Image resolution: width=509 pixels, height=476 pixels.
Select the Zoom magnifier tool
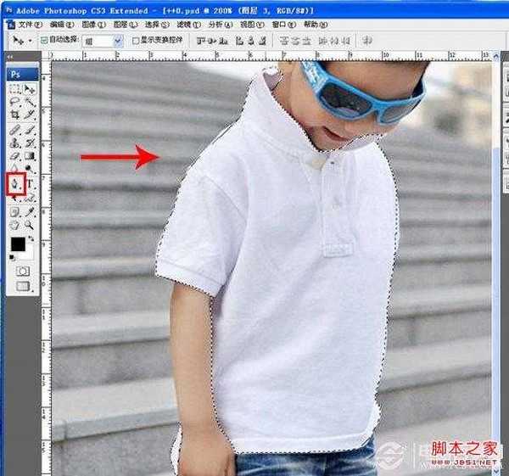pyautogui.click(x=30, y=224)
